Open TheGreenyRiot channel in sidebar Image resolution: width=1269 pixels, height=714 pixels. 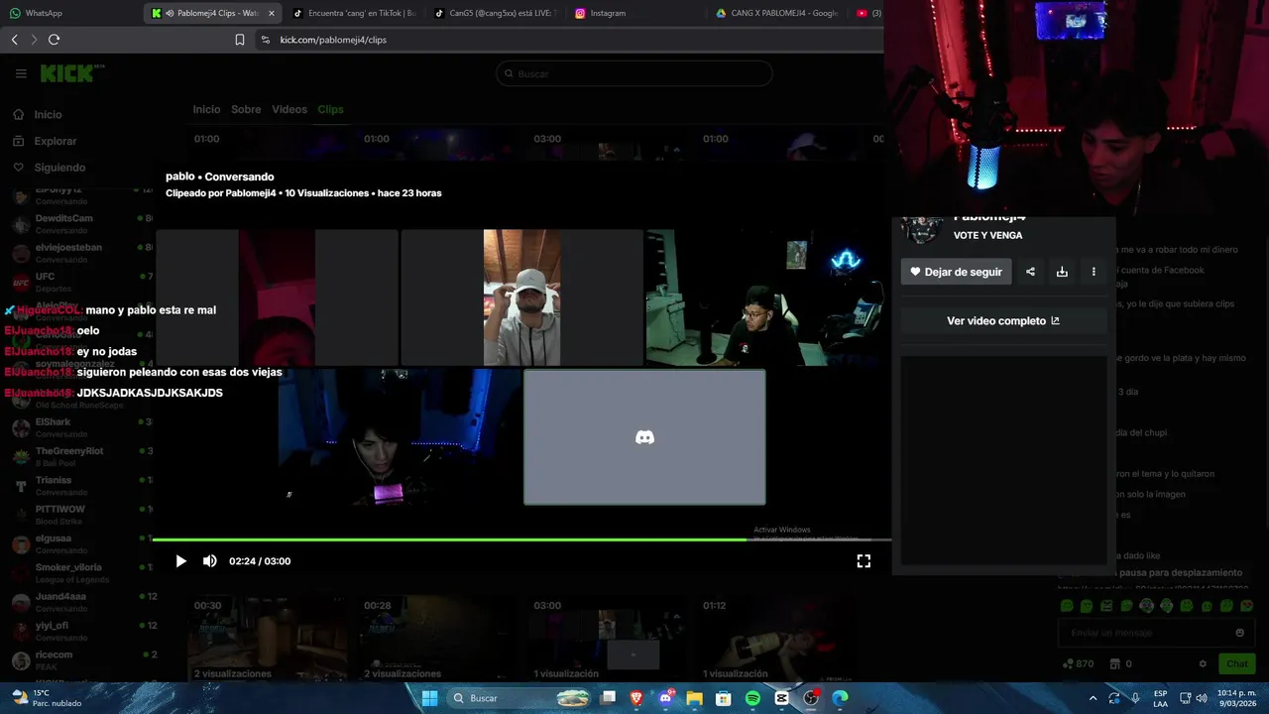tap(79, 456)
